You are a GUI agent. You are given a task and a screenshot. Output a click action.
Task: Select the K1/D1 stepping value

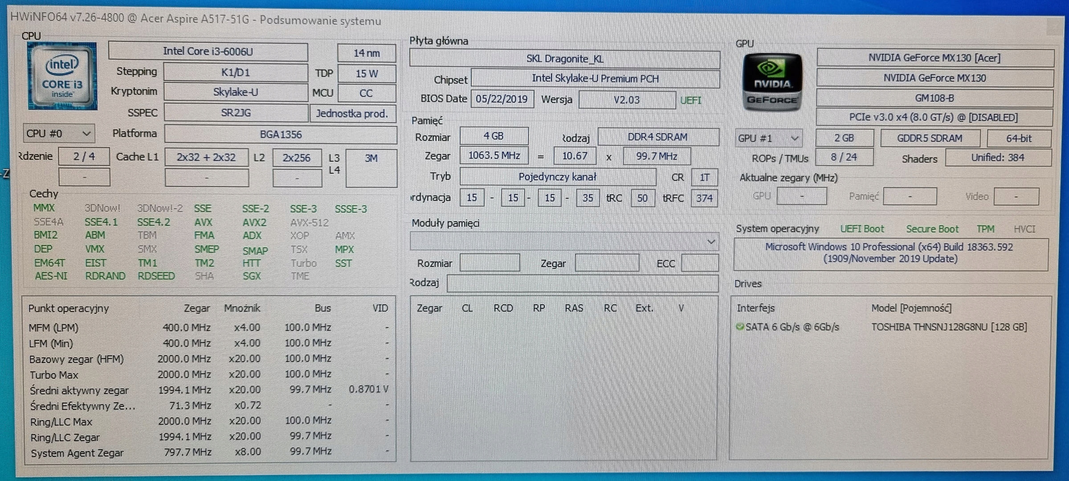tap(236, 73)
